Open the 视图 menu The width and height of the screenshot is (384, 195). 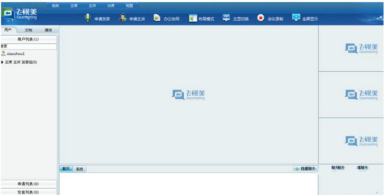tap(129, 6)
